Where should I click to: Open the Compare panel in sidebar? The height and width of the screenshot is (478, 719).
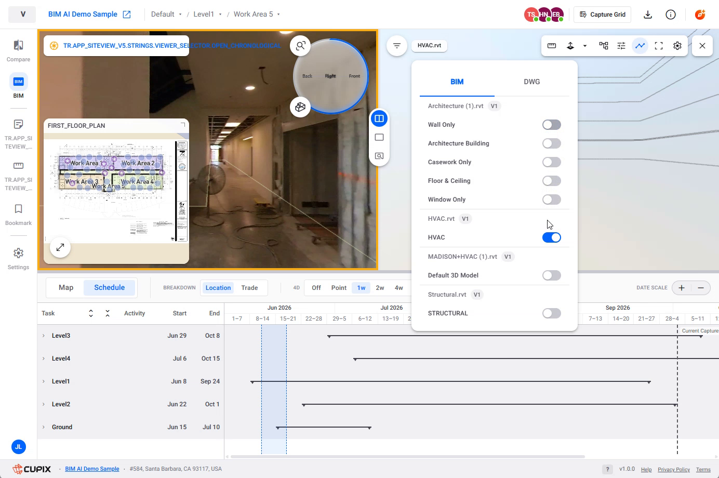18,51
